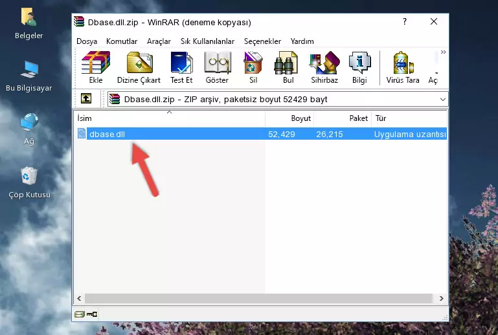Open the Dosya menu

click(x=87, y=41)
